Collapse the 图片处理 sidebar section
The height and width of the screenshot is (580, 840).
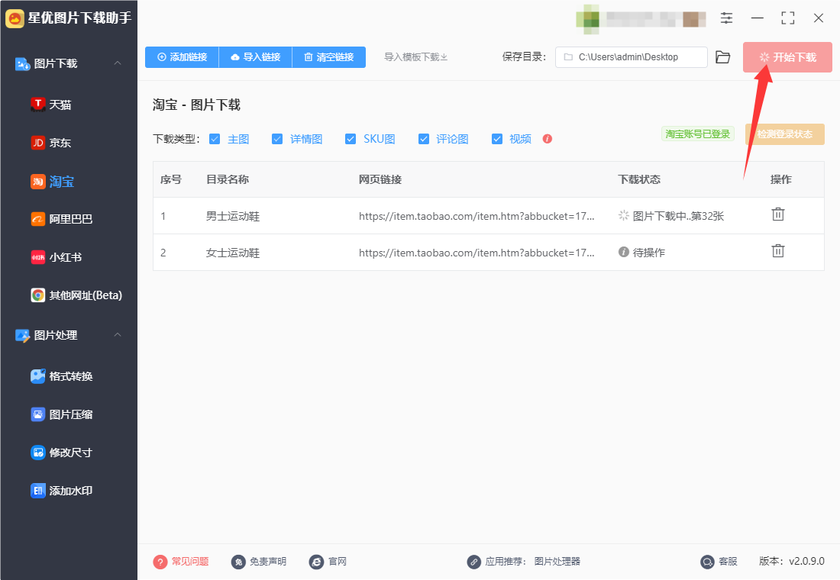coord(118,335)
